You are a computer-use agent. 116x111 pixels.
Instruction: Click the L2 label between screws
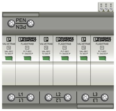[x=58, y=94]
